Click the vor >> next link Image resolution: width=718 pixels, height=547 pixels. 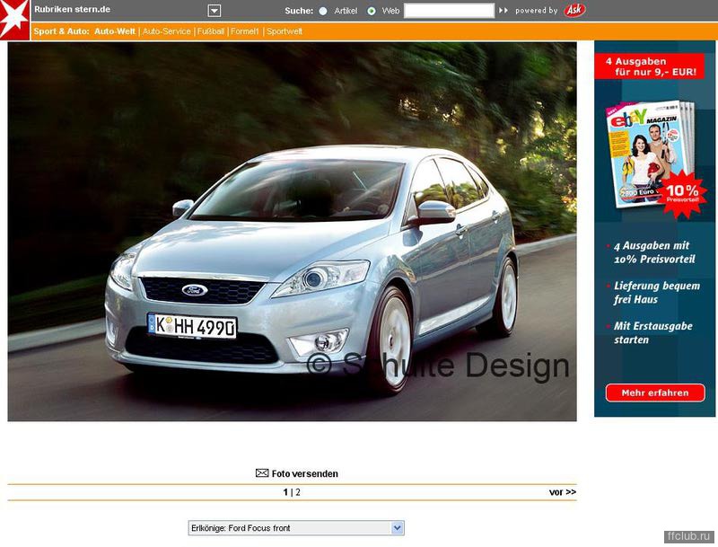point(563,492)
